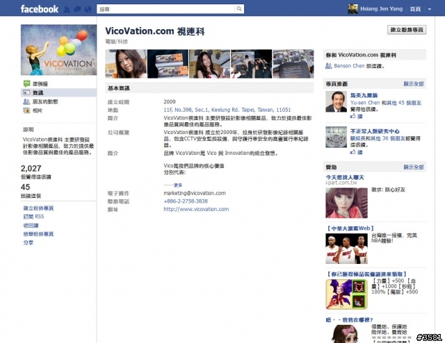The height and width of the screenshot is (343, 445).
Task: Click the 相片 photo icon in sidebar
Action: [26, 110]
